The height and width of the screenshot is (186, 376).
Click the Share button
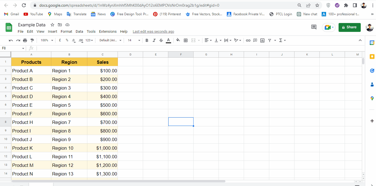tap(349, 27)
